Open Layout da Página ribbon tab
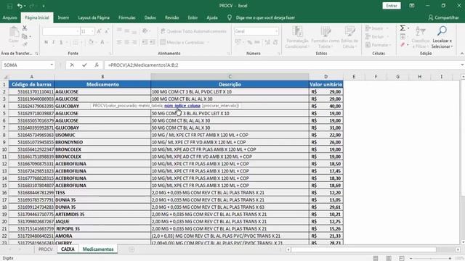This screenshot has height=261, width=465. [x=94, y=17]
